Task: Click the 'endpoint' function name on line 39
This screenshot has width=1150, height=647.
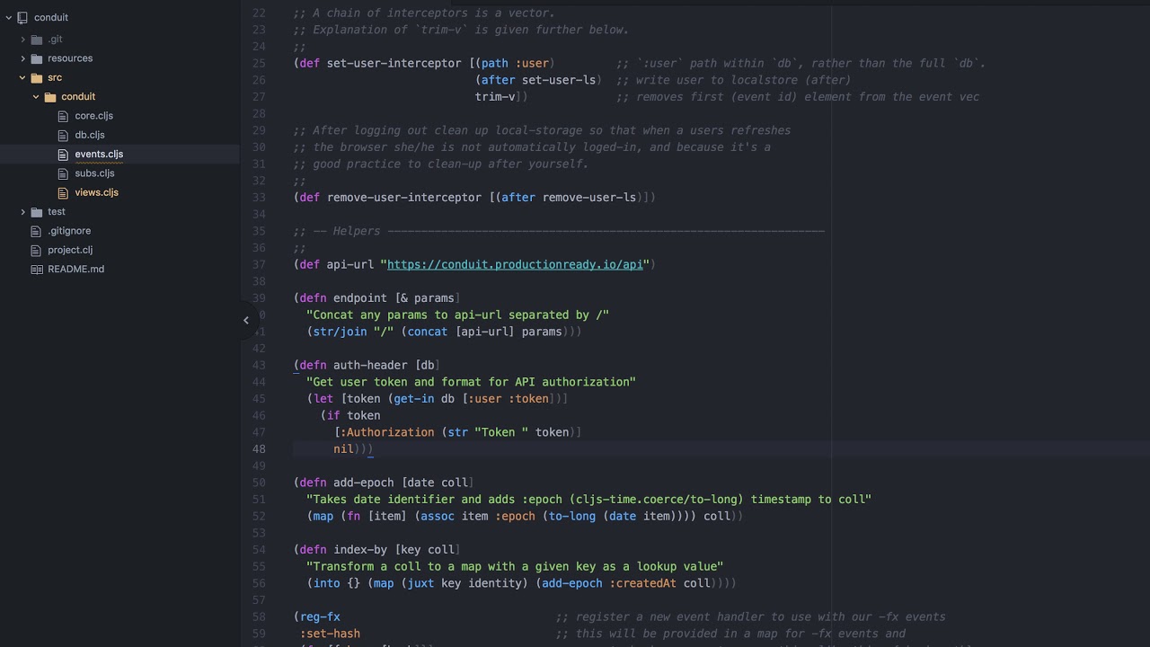Action: [360, 298]
